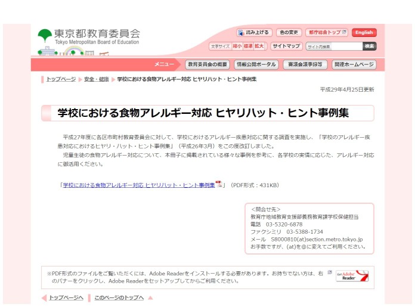Select 拡大 to enlarge text size

(259, 46)
